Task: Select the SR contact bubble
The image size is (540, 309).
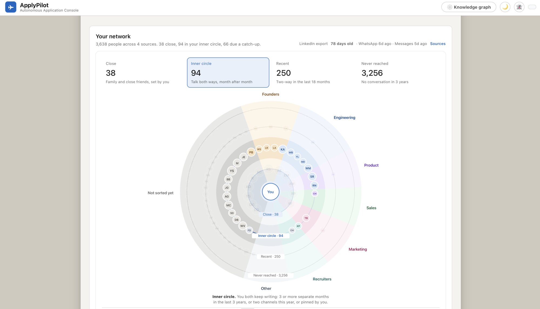Action: tap(312, 177)
